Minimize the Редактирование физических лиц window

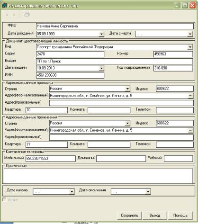pyautogui.click(x=177, y=6)
